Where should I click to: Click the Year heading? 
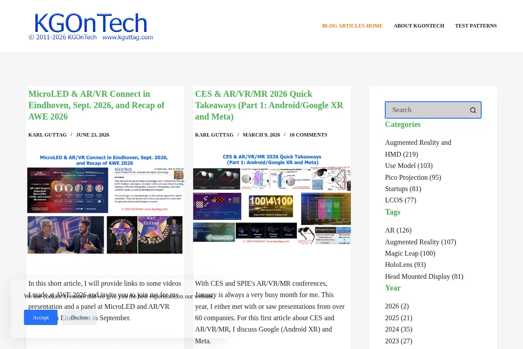click(393, 288)
